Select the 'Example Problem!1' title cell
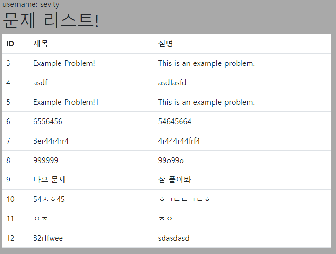336x254 pixels. tap(66, 102)
